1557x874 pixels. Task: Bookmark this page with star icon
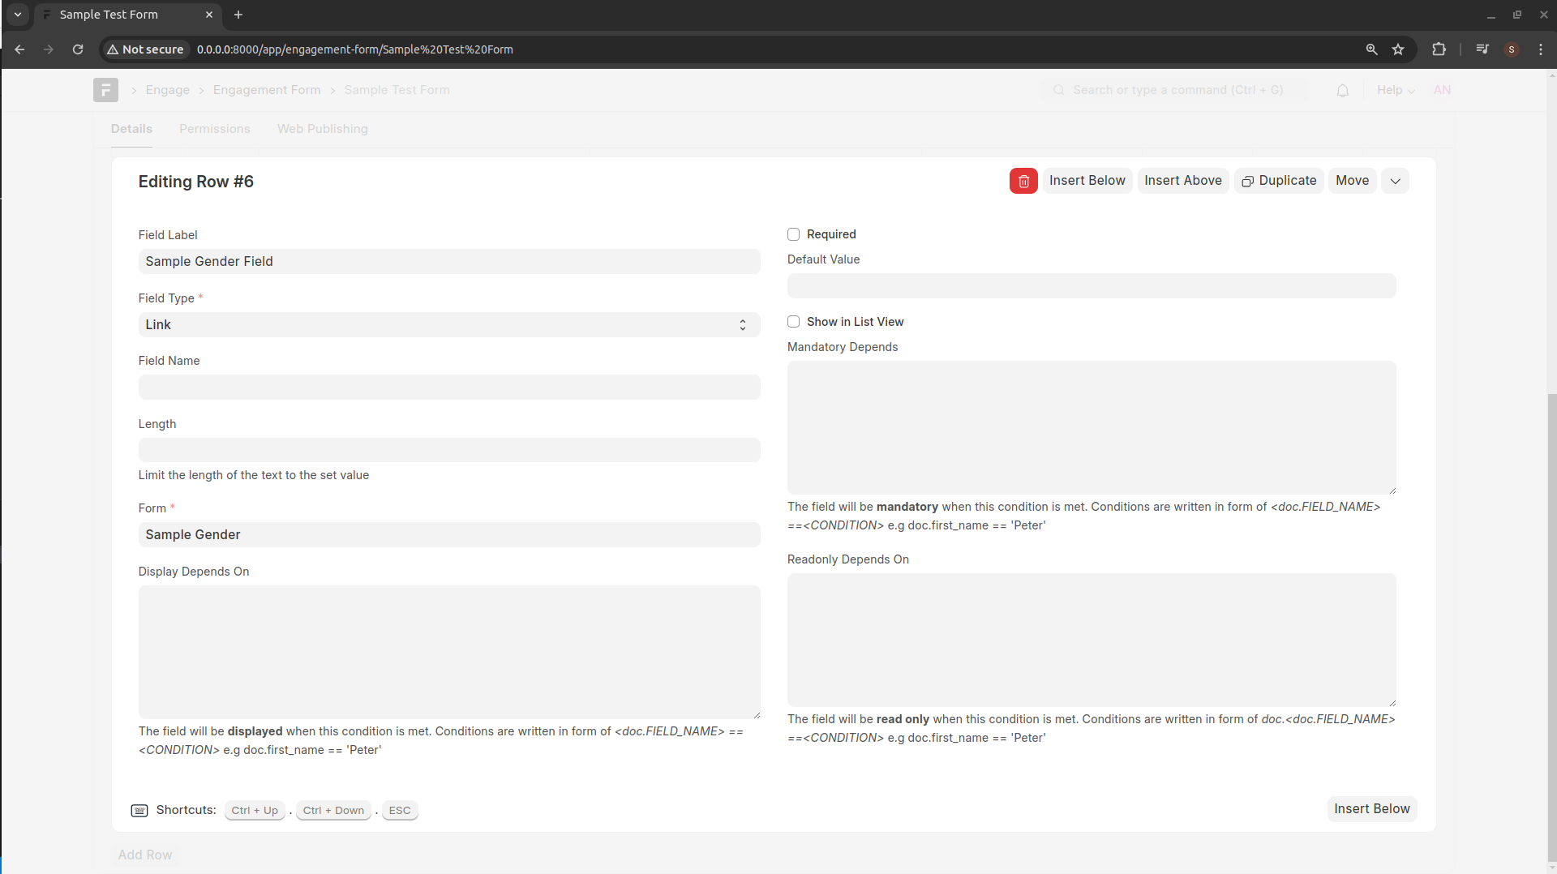(1398, 49)
